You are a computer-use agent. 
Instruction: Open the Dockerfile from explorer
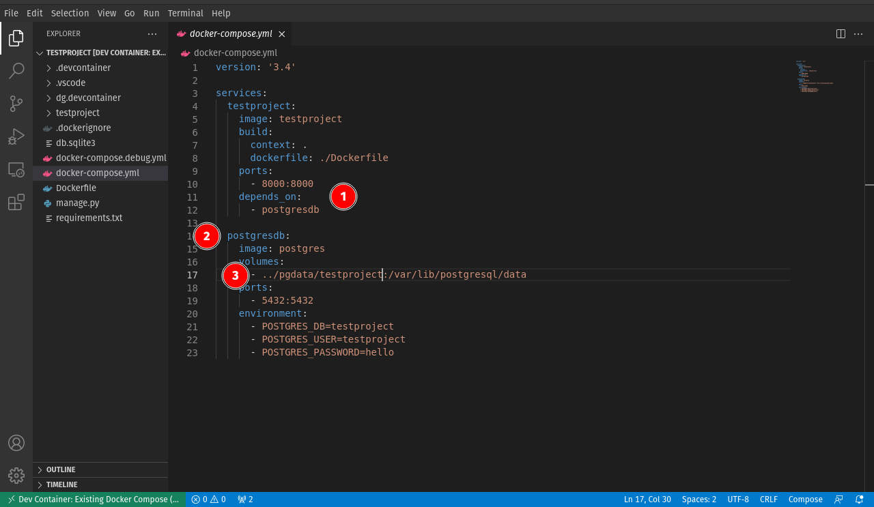tap(100, 188)
